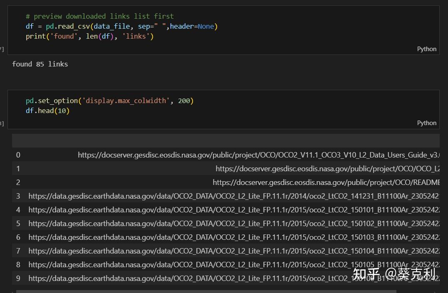Select the Python kernel label on first cell
Viewport: 448px width, 293px height.
tap(426, 49)
